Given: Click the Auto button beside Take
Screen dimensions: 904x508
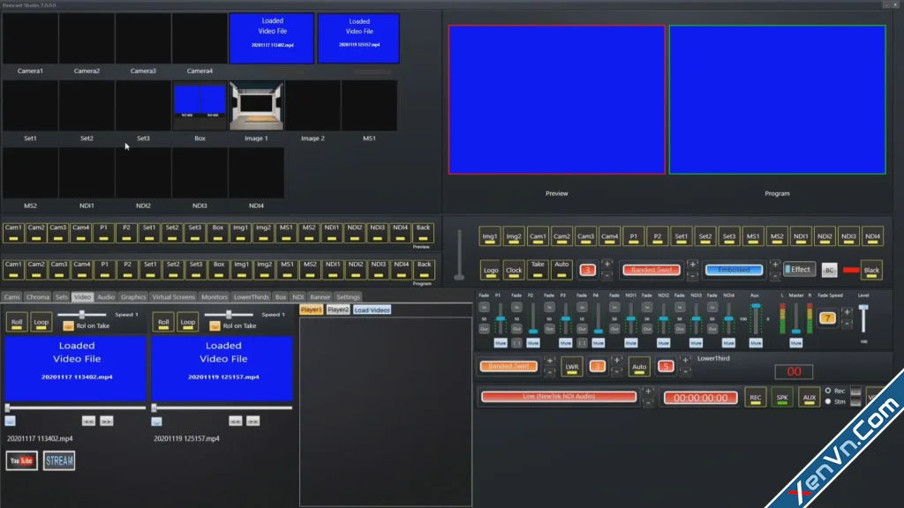Looking at the screenshot, I should click(561, 270).
